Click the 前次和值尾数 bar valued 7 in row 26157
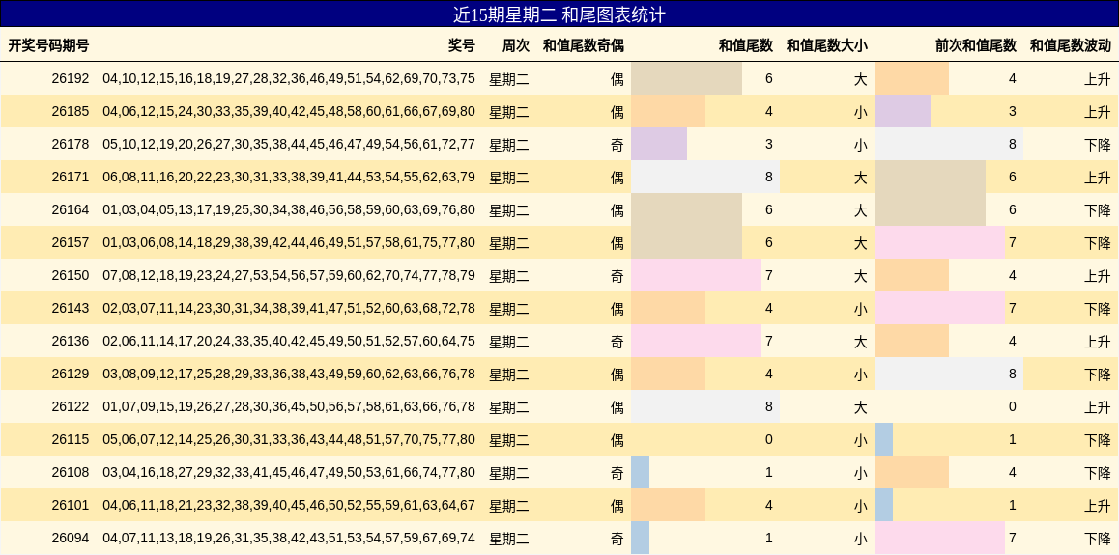This screenshot has height=555, width=1119. (x=940, y=242)
